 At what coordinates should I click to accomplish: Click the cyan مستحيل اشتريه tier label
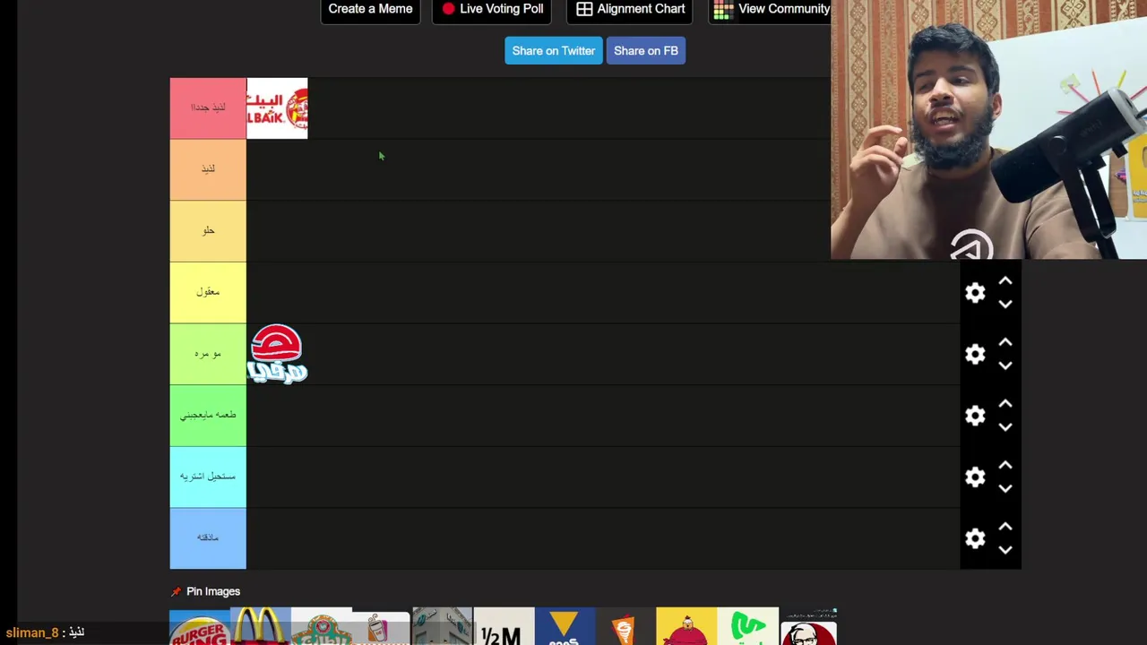click(x=208, y=477)
